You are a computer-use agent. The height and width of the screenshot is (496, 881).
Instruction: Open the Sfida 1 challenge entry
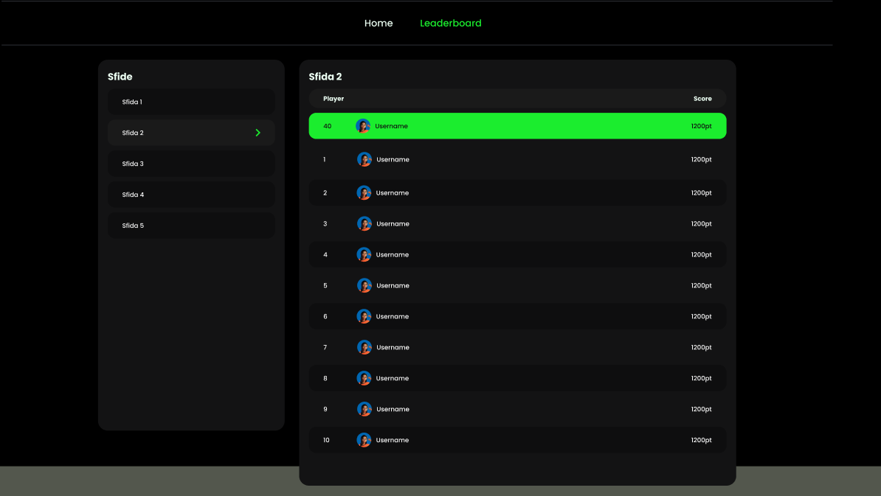pyautogui.click(x=191, y=102)
